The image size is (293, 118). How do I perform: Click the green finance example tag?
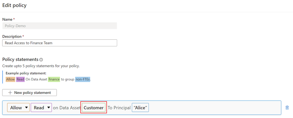(x=54, y=79)
